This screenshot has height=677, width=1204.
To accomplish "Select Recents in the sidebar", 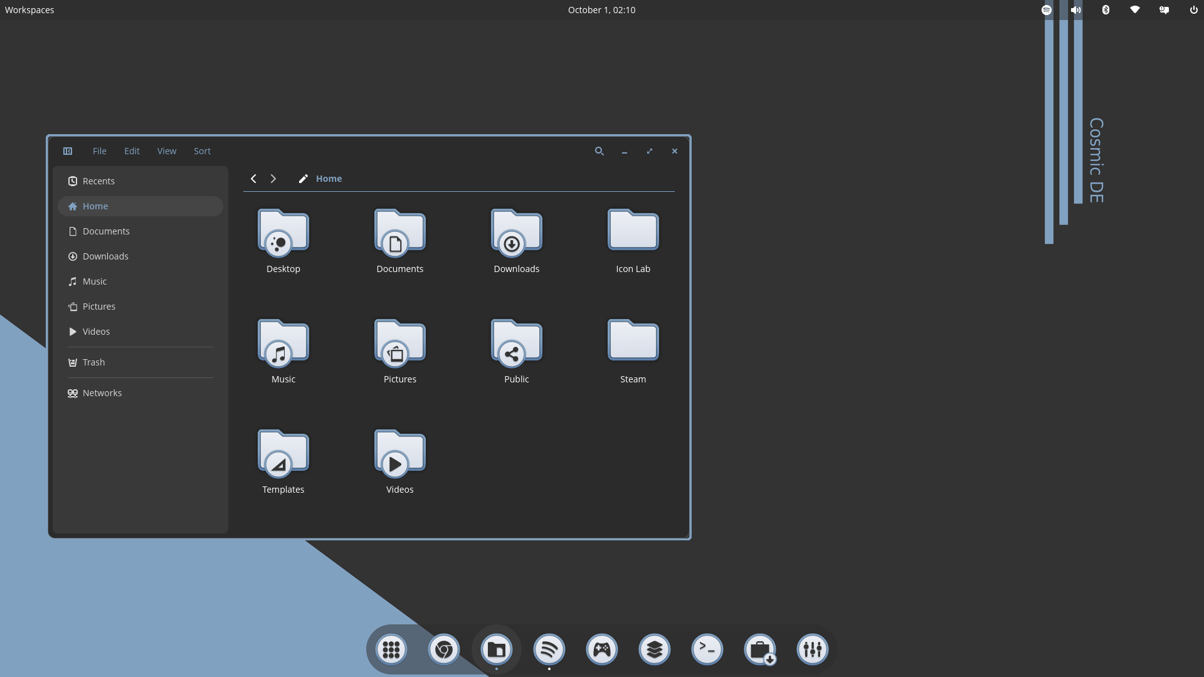I will pos(98,181).
